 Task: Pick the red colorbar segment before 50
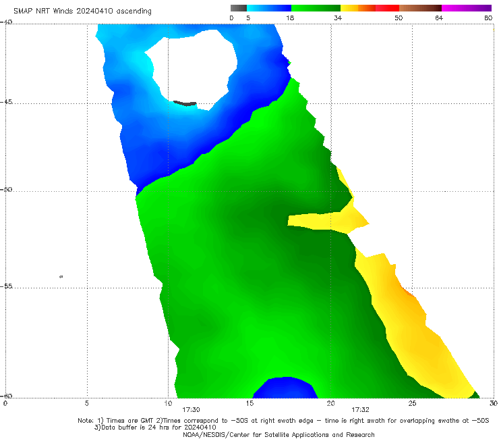coord(387,8)
